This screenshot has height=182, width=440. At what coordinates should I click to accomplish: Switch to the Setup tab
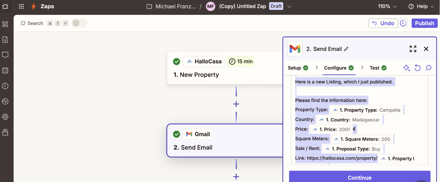[298, 68]
